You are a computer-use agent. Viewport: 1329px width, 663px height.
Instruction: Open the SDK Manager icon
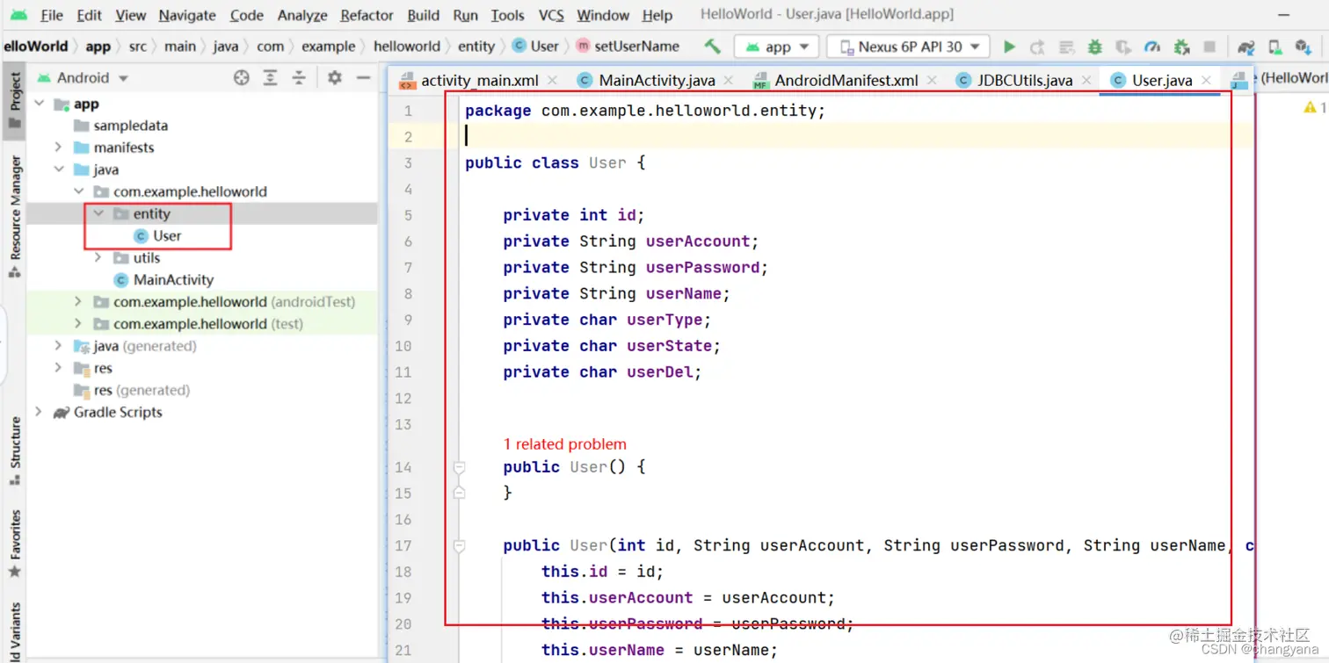click(x=1304, y=47)
